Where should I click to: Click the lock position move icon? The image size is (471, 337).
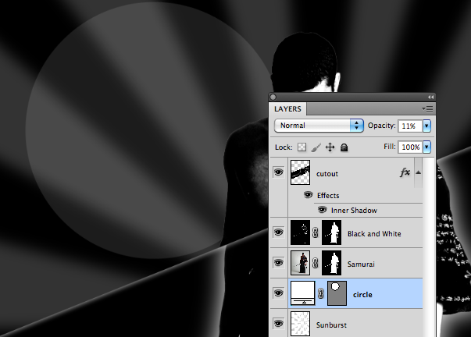[x=330, y=147]
